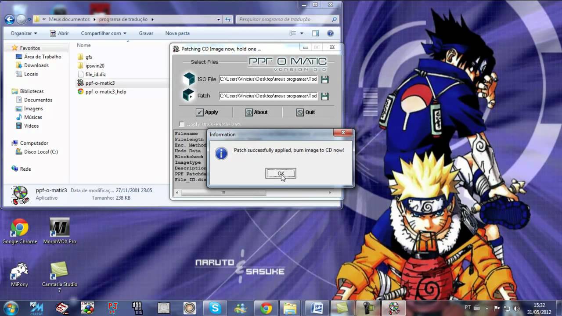
Task: Open Word from the taskbar
Action: [317, 308]
